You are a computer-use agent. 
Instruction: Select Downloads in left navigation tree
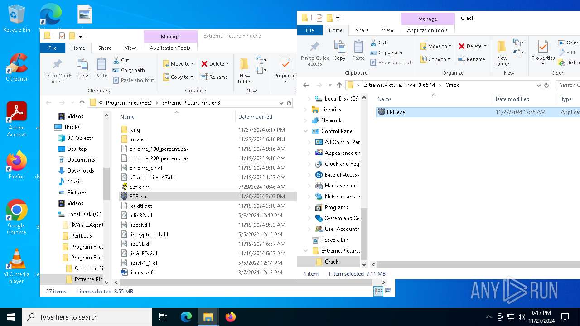81,171
